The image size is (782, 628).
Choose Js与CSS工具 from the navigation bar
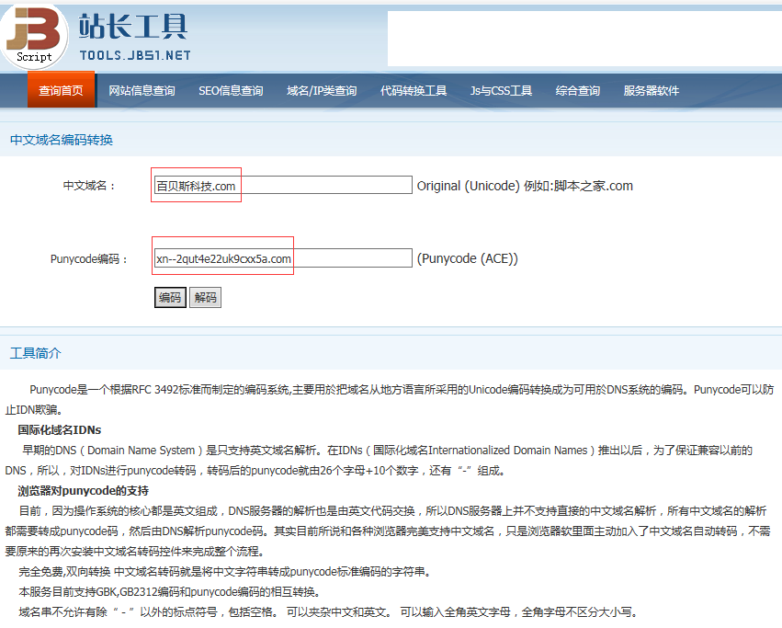click(x=501, y=91)
